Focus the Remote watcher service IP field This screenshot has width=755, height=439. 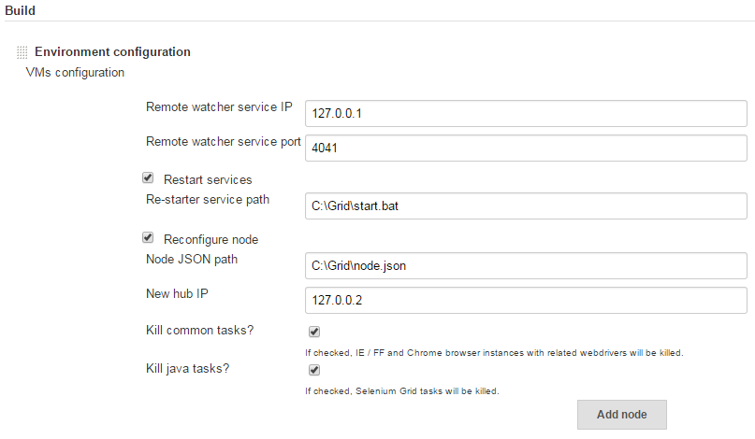pos(526,113)
